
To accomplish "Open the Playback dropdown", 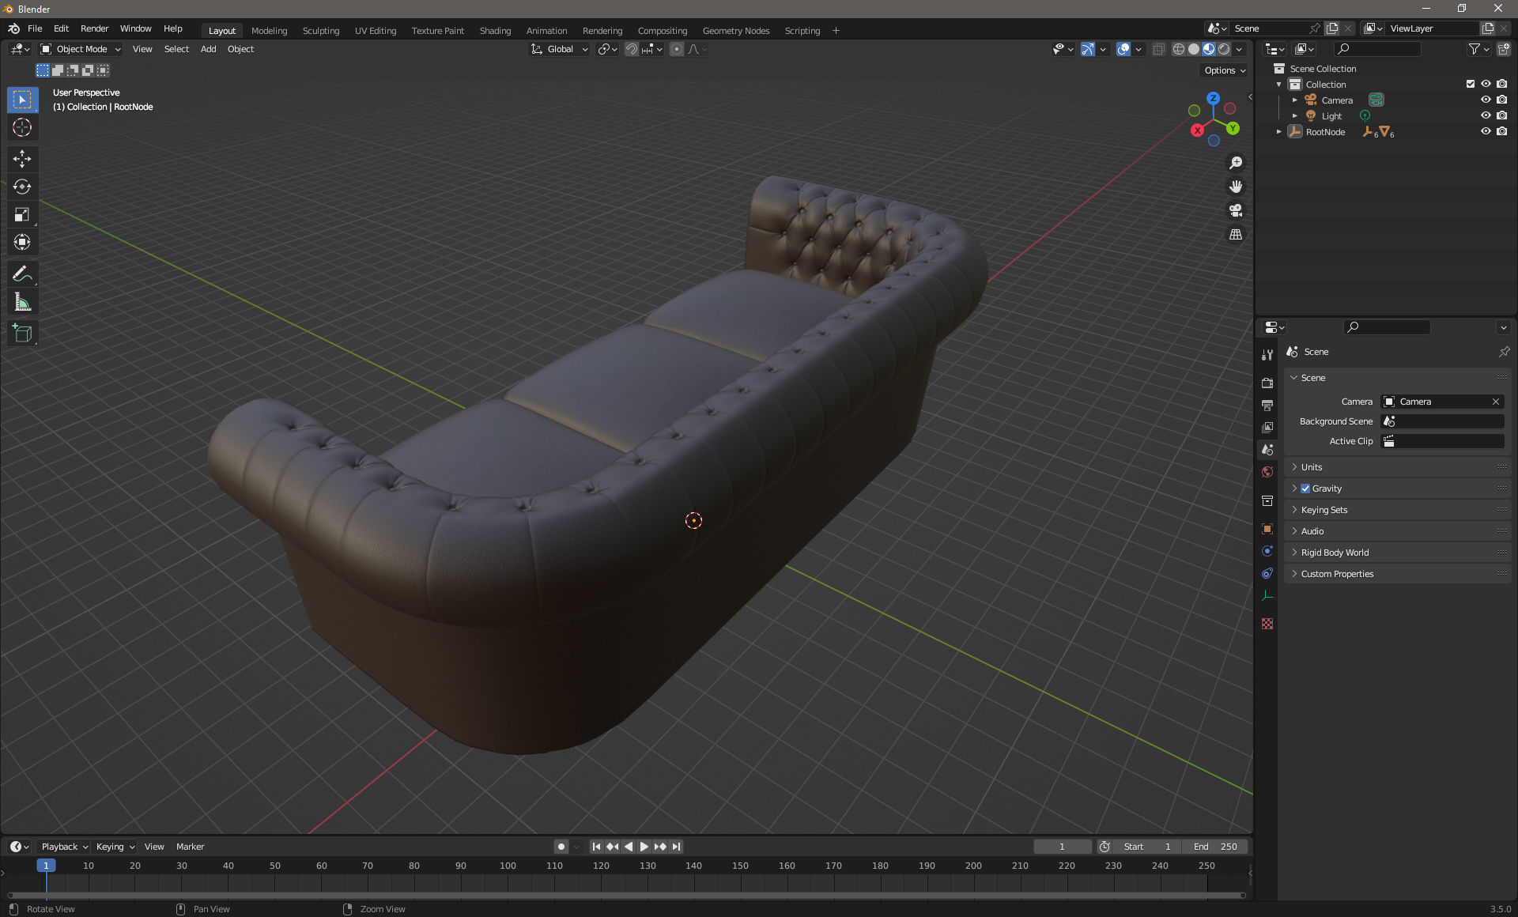I will tap(64, 847).
